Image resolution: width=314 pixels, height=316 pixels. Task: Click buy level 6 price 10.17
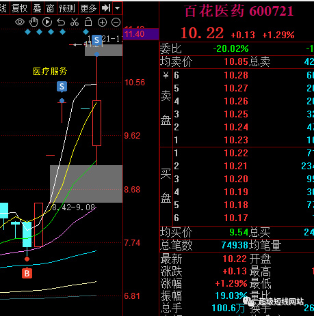coord(236,218)
